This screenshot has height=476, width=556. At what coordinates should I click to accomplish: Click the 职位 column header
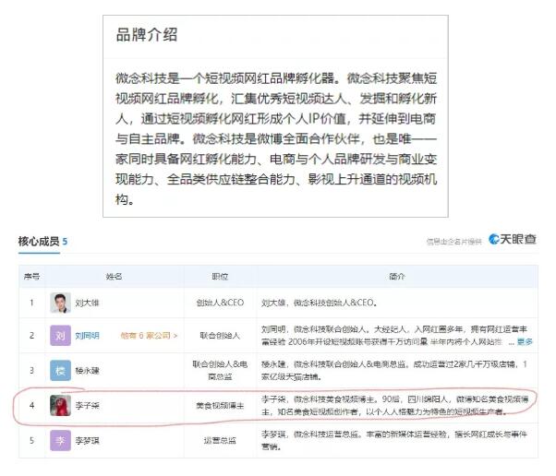coord(219,275)
